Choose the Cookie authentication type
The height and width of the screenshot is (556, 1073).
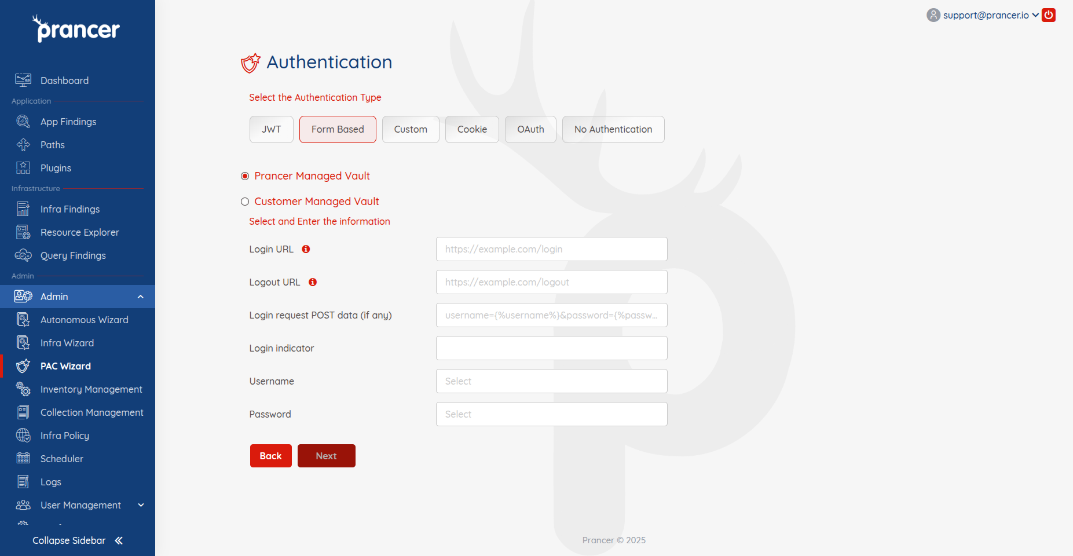pos(472,129)
